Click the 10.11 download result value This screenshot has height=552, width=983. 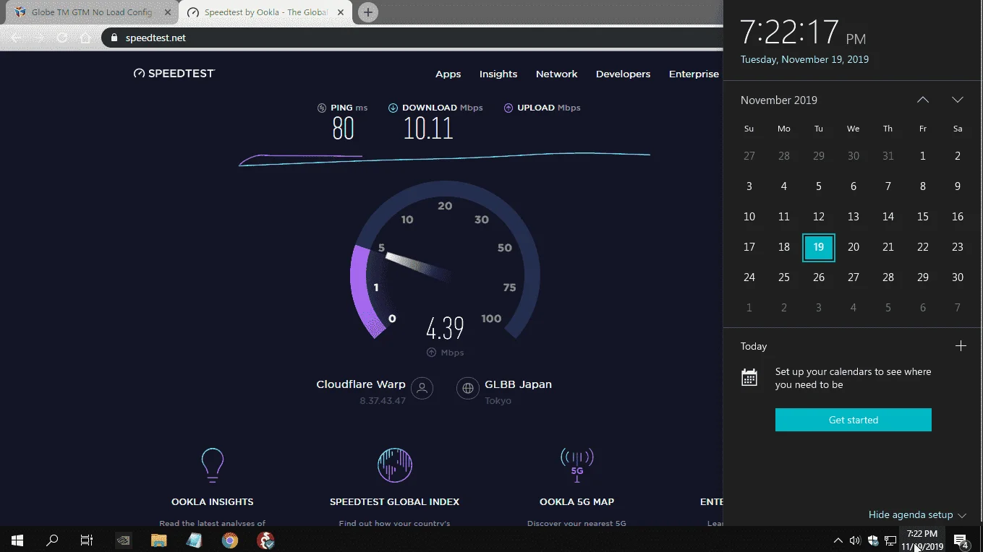428,129
